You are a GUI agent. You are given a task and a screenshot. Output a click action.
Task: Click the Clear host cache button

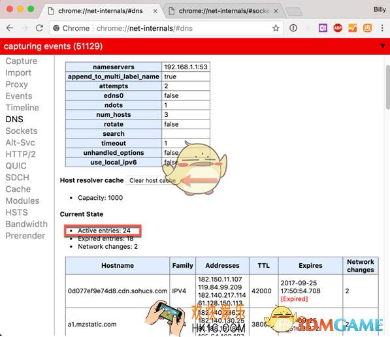point(152,180)
